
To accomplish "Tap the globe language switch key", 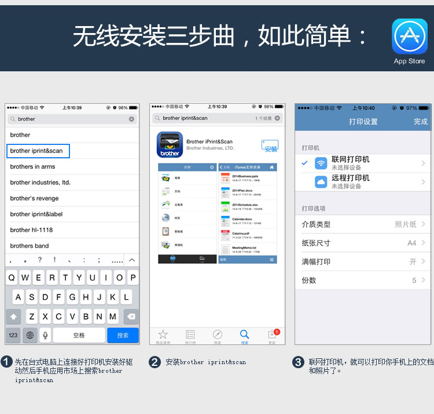I will point(30,335).
